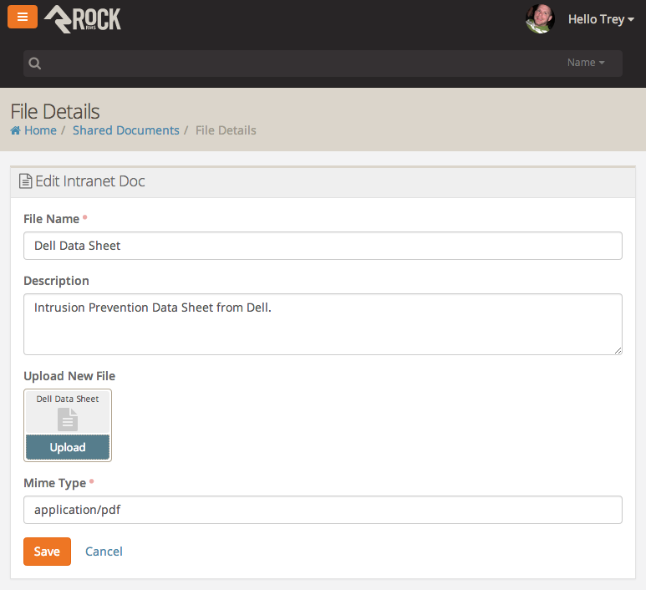Click the File Details breadcrumb item
The image size is (646, 590).
(226, 130)
